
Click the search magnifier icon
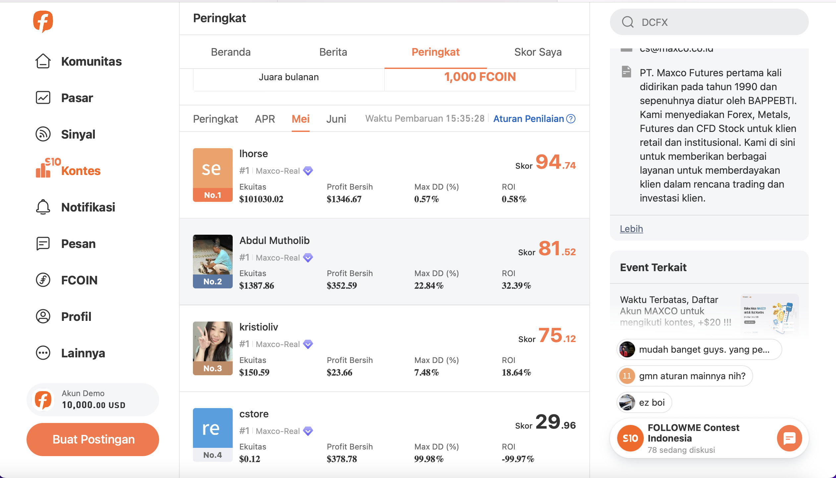(x=627, y=22)
